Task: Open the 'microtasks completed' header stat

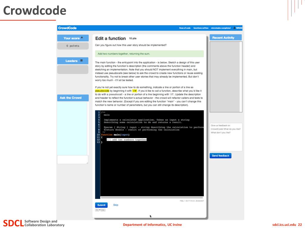Action: coord(221,28)
